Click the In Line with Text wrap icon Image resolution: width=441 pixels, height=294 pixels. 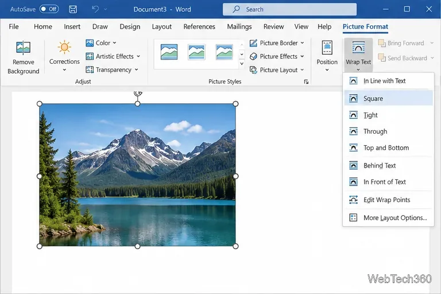tap(353, 81)
